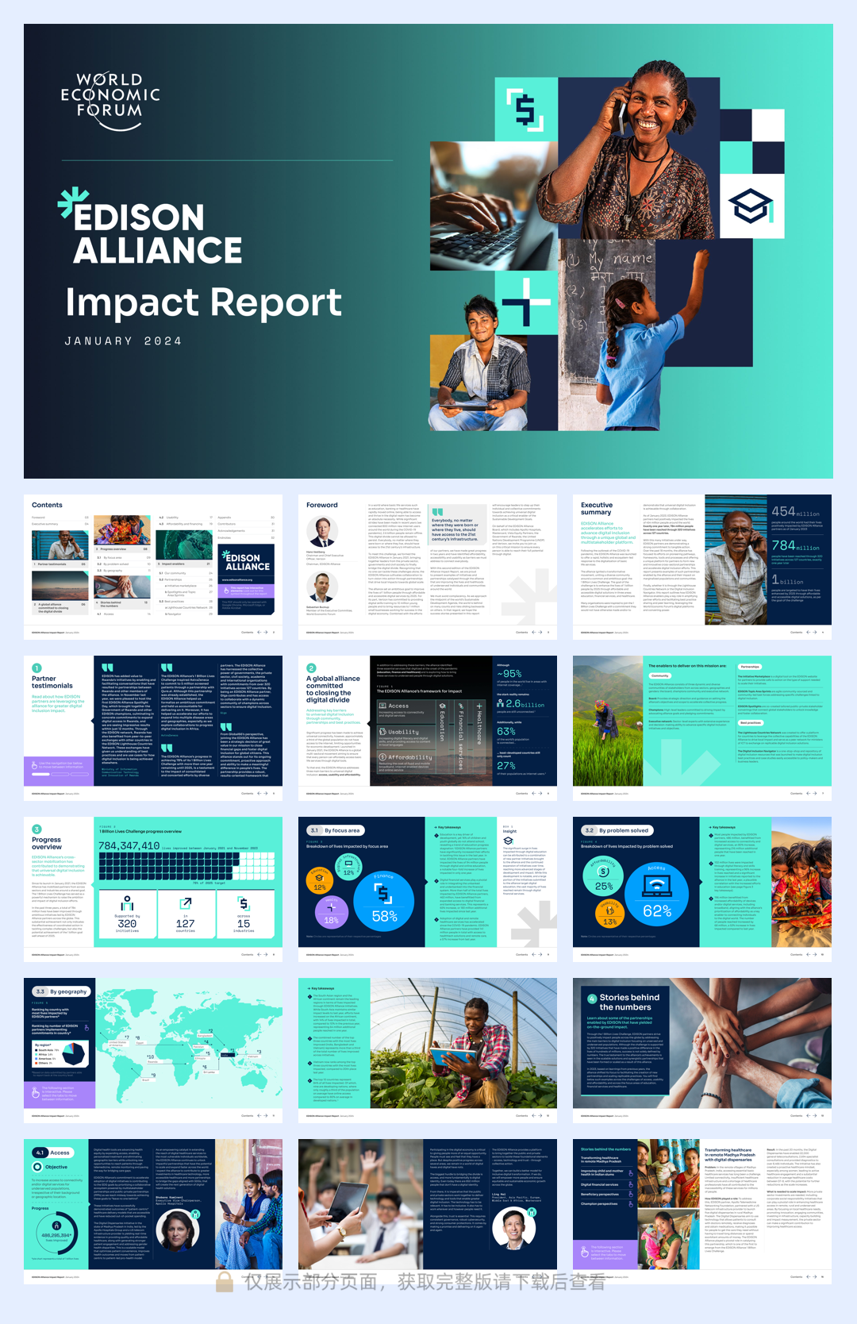The image size is (857, 1324).
Task: Click the Chinese download-to-view banner text
Action: coord(425,1281)
